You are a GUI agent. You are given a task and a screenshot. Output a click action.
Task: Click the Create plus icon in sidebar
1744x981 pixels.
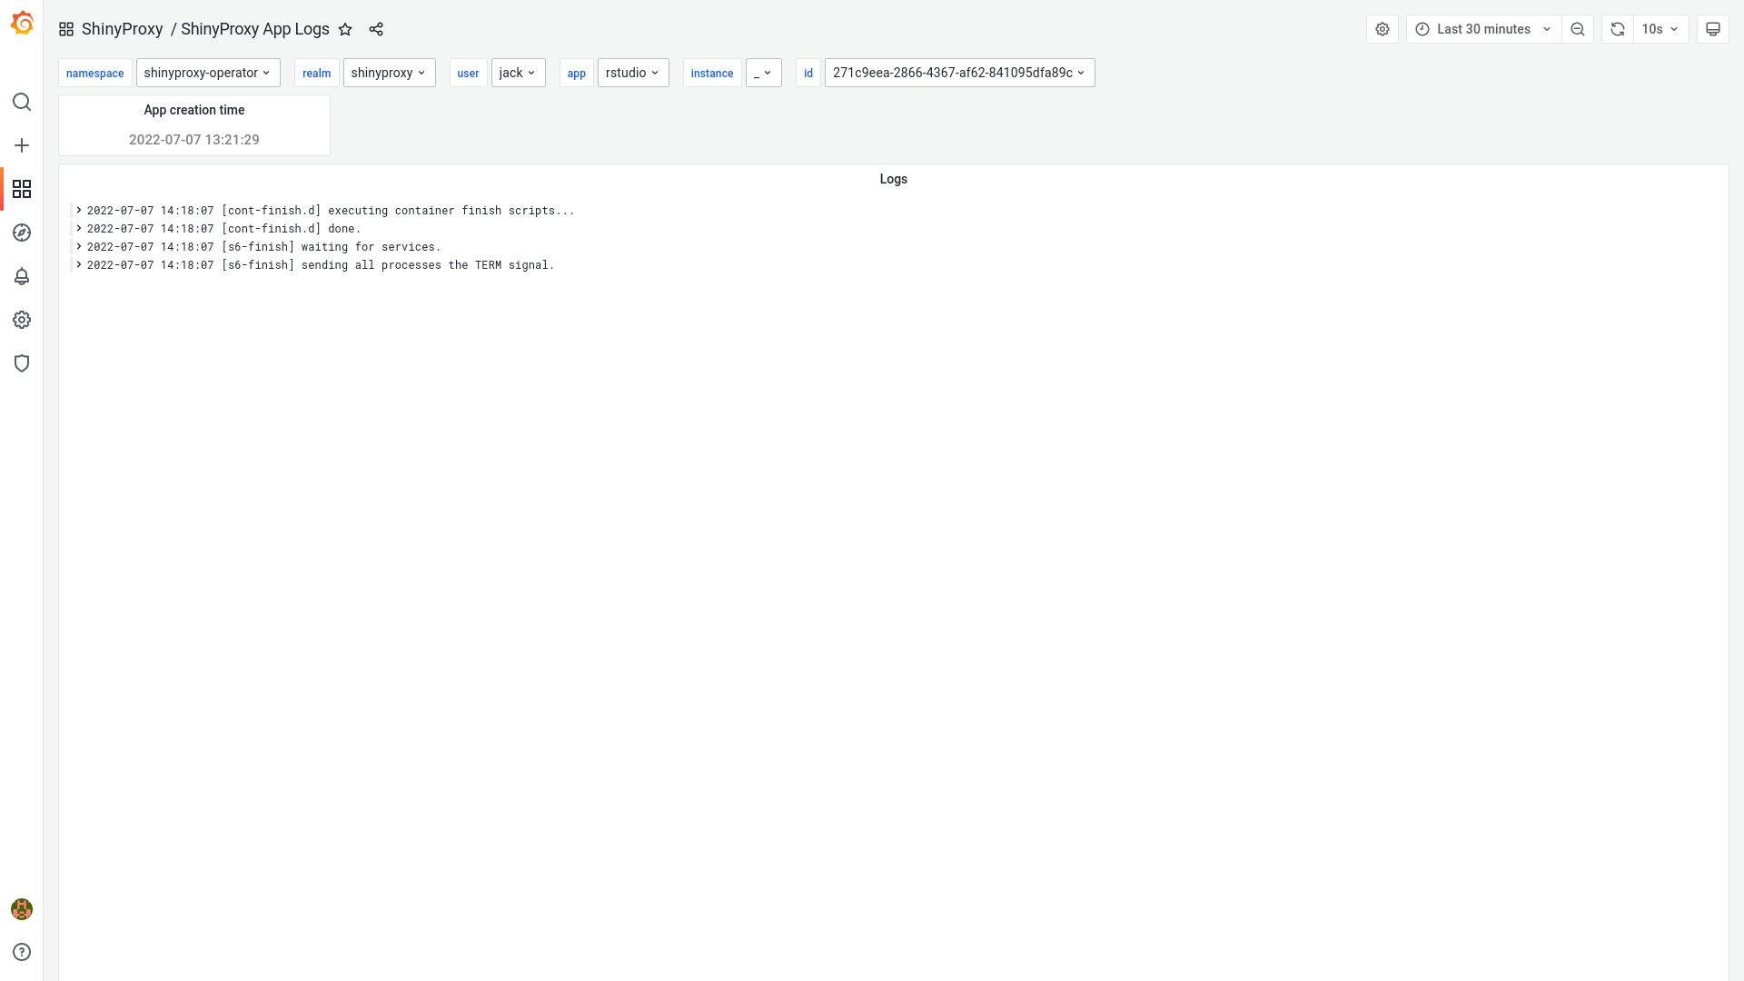(22, 145)
